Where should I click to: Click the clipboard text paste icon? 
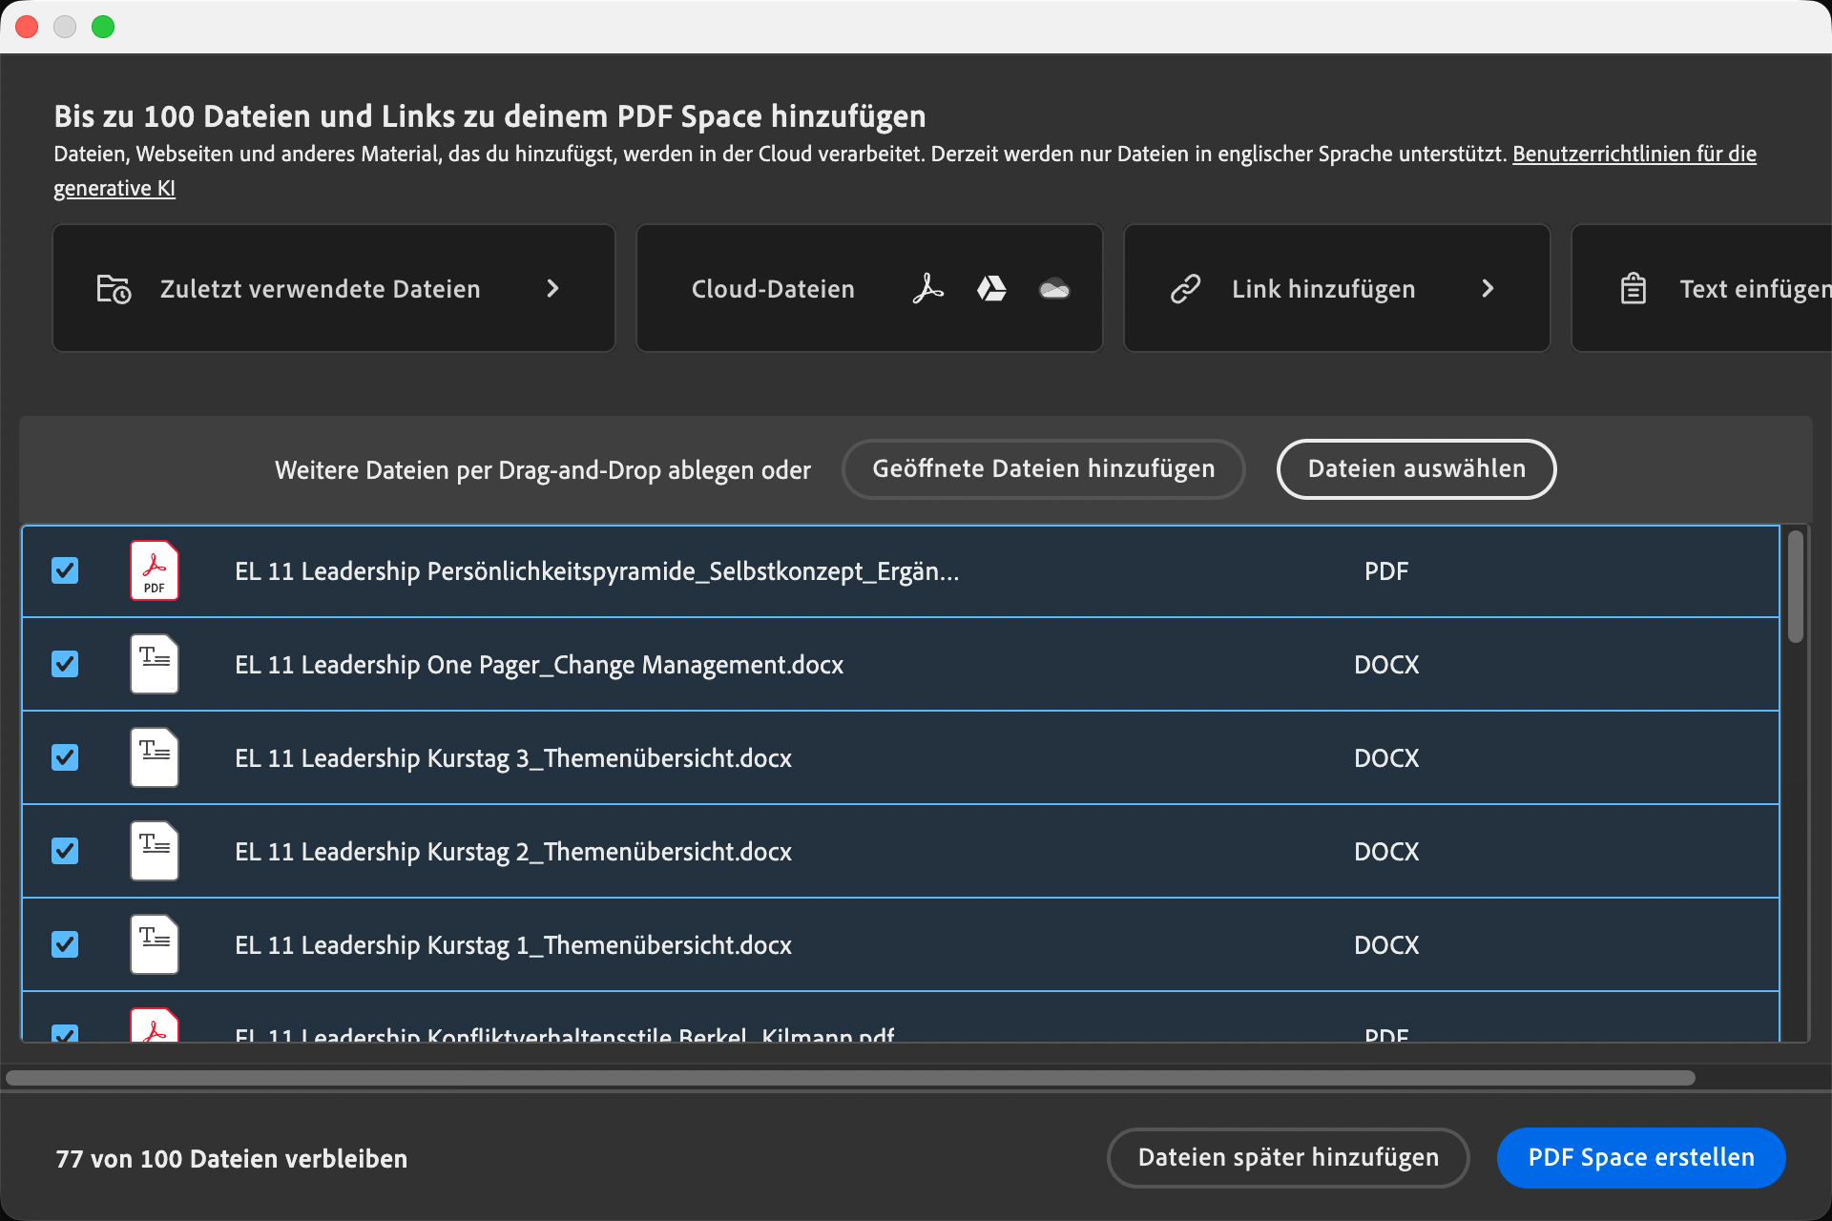(1633, 288)
